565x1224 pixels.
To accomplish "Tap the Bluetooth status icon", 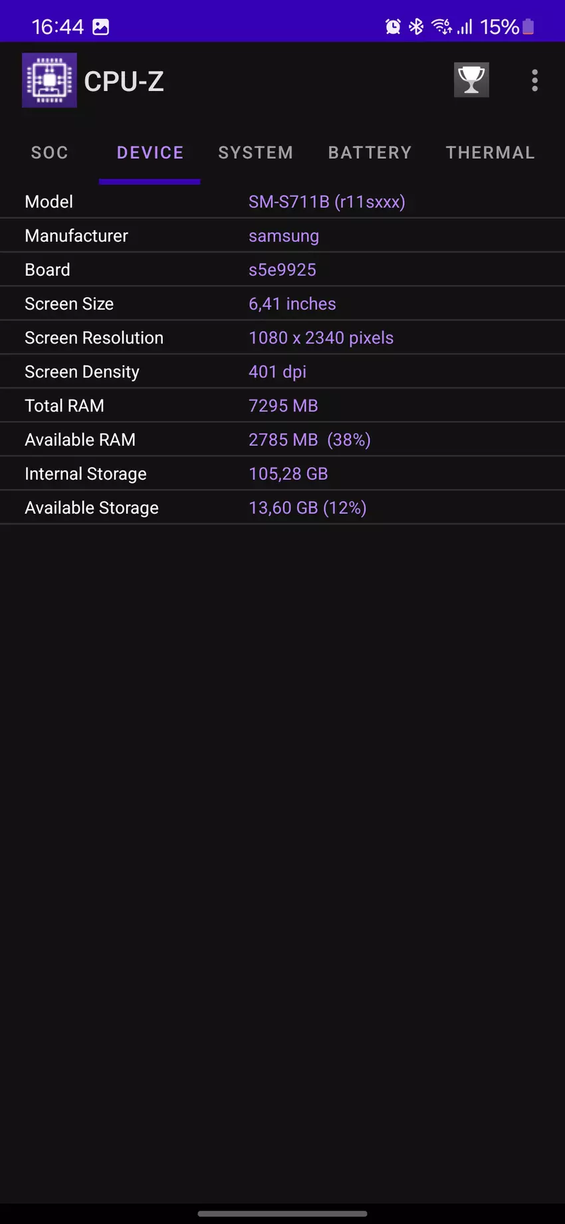I will pyautogui.click(x=416, y=27).
